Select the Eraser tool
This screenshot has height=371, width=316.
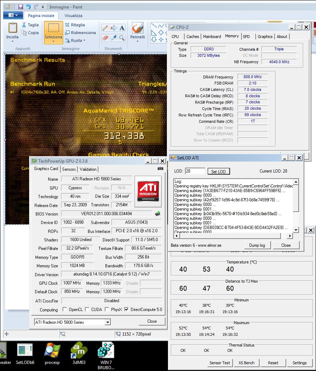click(105, 38)
